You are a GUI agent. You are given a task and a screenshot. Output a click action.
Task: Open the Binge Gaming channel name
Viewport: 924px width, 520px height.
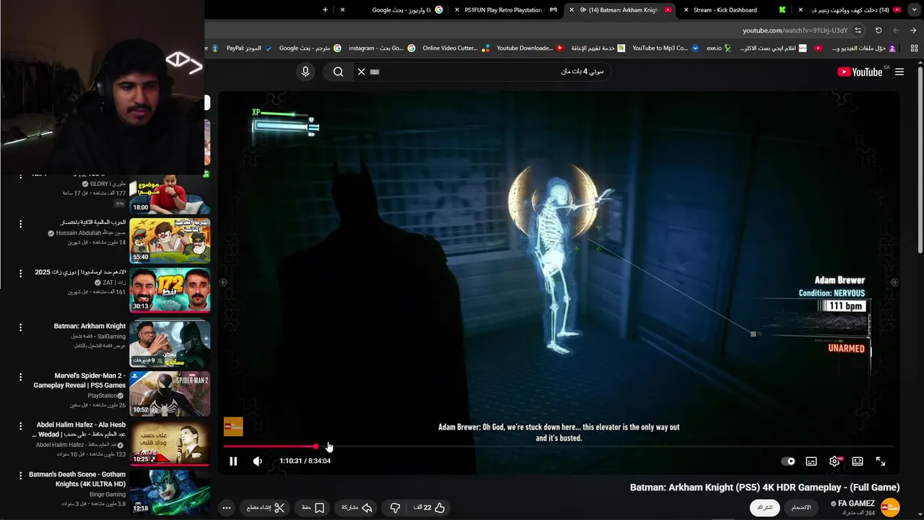(x=108, y=495)
